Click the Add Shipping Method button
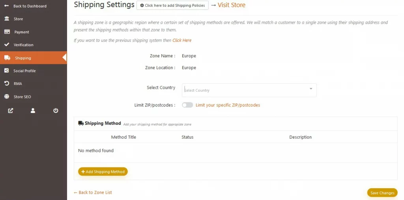This screenshot has width=404, height=200. [103, 172]
